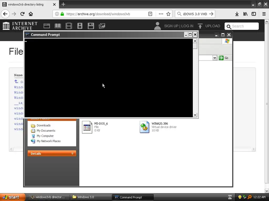Click the browser search box text
This screenshot has height=201, width=269.
pyautogui.click(x=195, y=14)
